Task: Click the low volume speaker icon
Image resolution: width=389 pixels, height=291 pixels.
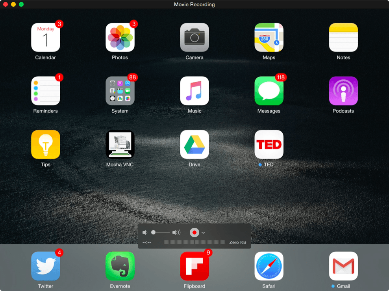Action: [x=145, y=232]
